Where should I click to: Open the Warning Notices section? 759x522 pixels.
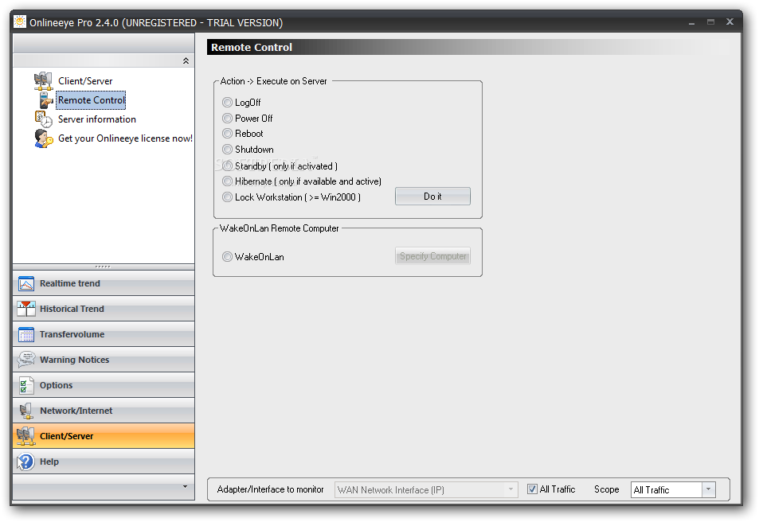104,360
